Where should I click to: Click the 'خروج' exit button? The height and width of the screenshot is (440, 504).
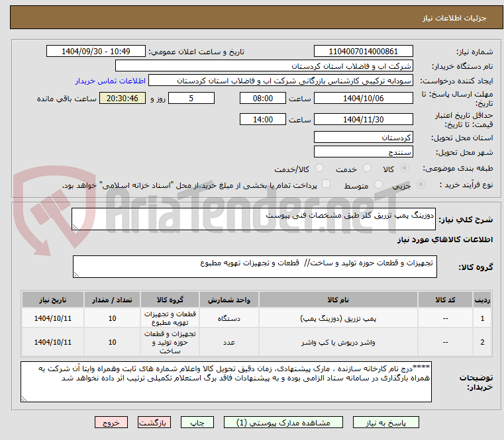tap(111, 422)
